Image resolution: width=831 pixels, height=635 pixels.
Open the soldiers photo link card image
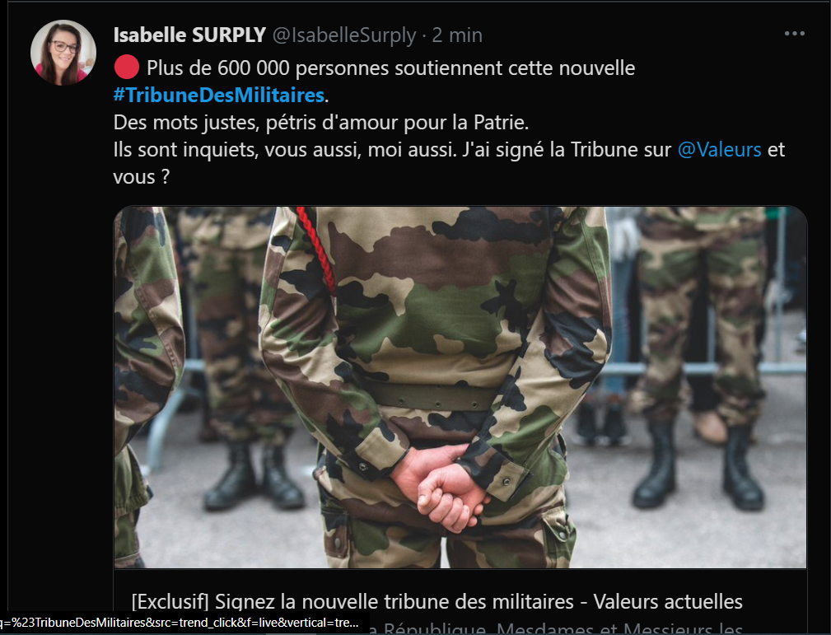coord(460,387)
